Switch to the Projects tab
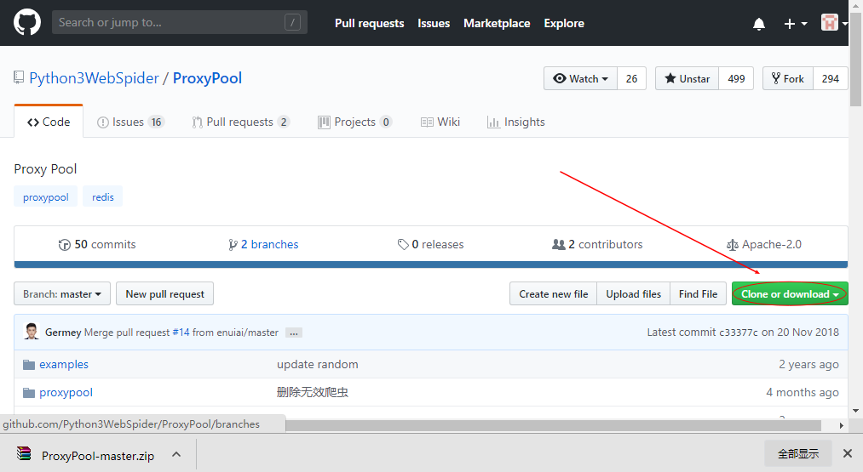863x472 pixels. (355, 122)
